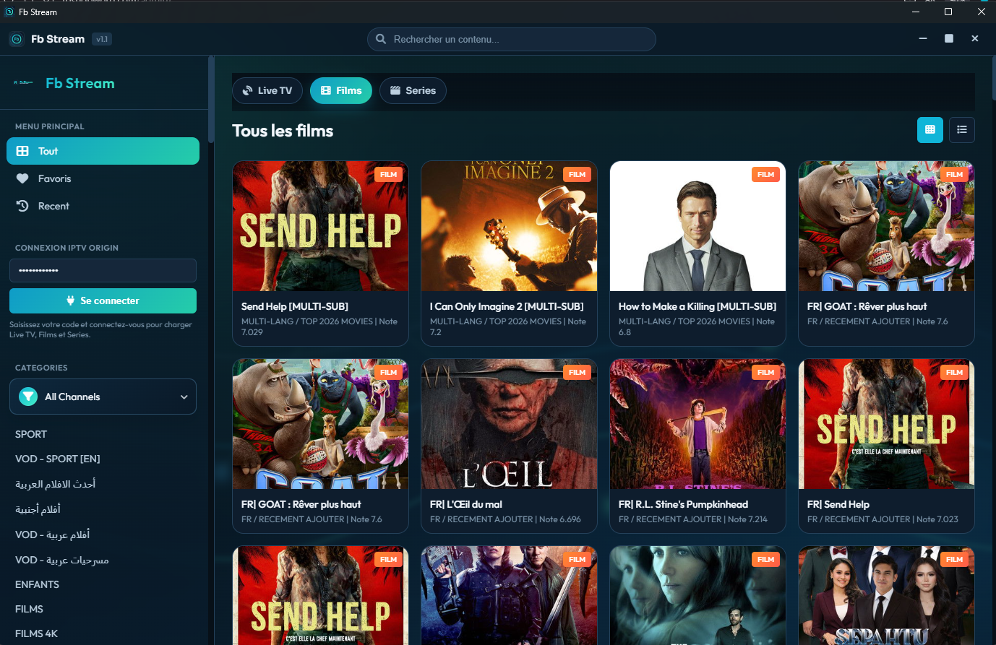Image resolution: width=996 pixels, height=645 pixels.
Task: Click the grid icon beside Tout
Action: (x=22, y=151)
